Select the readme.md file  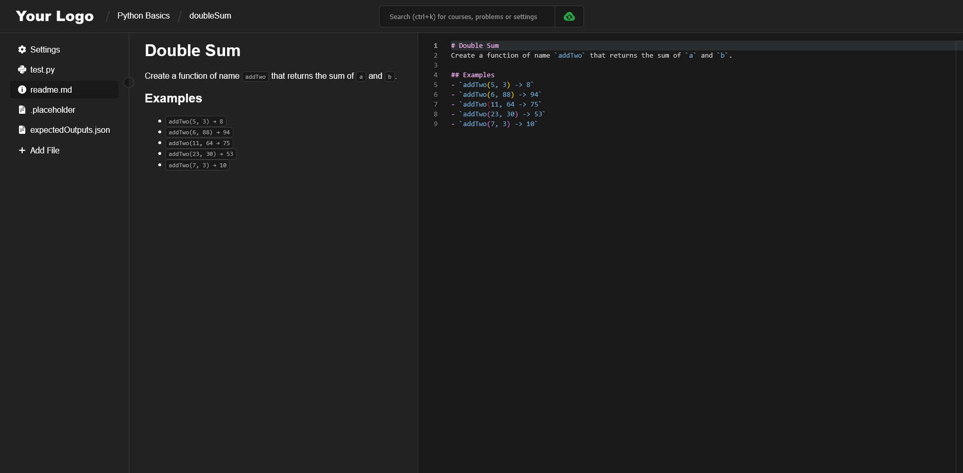(64, 90)
